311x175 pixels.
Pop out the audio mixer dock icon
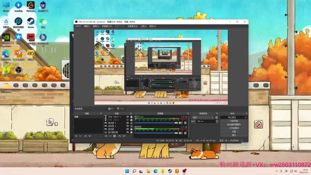[x=188, y=114]
